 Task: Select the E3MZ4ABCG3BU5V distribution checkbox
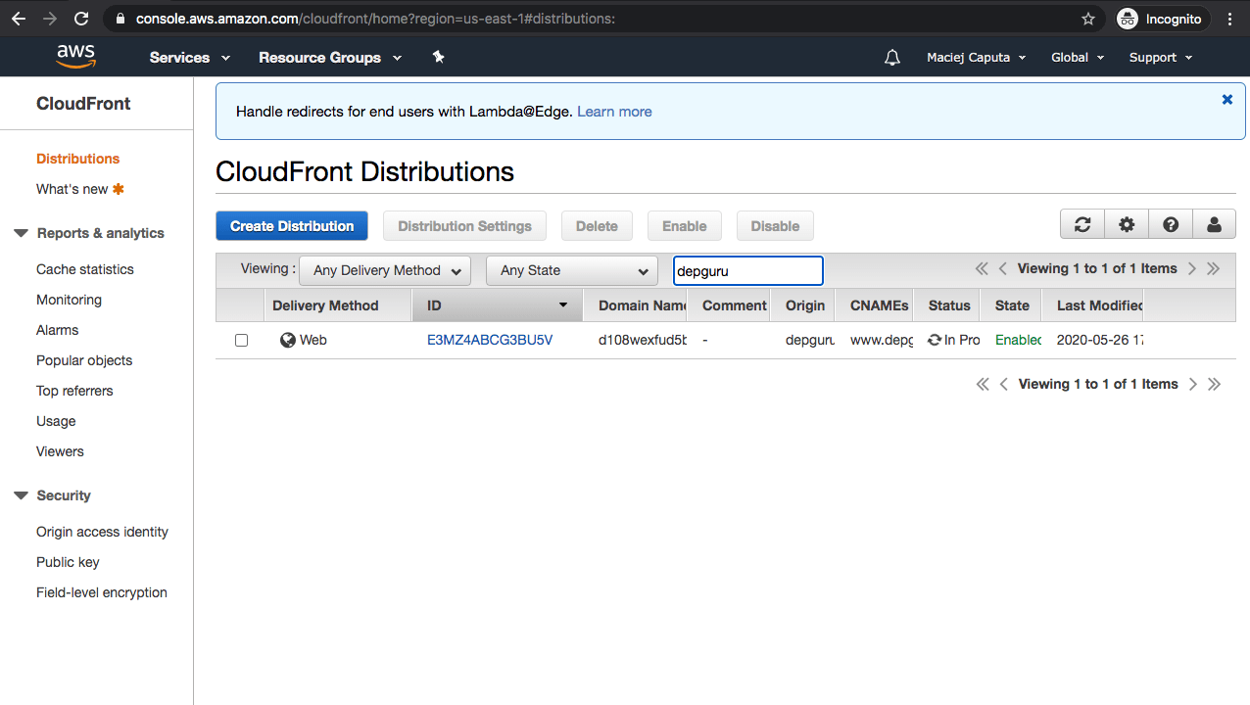(x=241, y=341)
